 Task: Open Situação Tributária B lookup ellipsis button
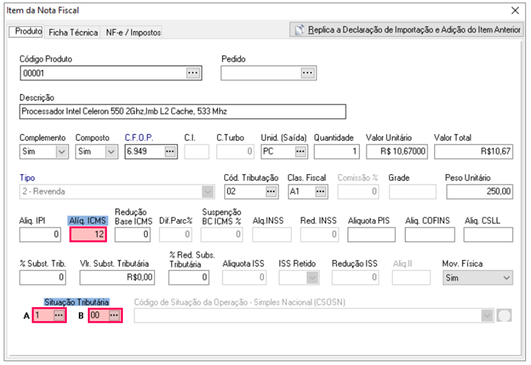tap(114, 316)
